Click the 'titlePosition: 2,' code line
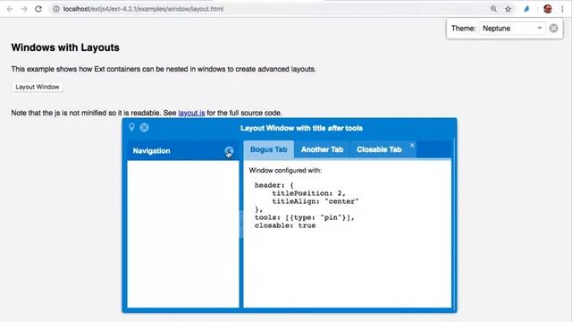Image resolution: width=572 pixels, height=322 pixels. click(x=308, y=193)
